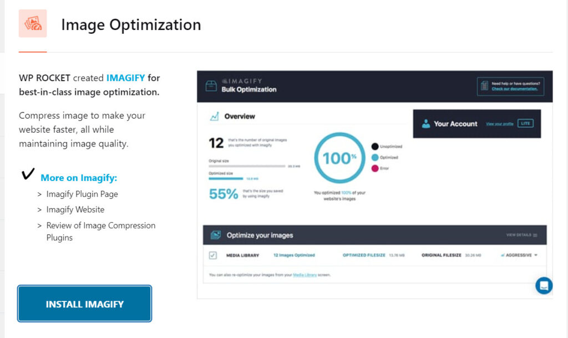Viewport: 568px width, 338px height.
Task: Click the Image Optimization section icon
Action: tap(33, 23)
